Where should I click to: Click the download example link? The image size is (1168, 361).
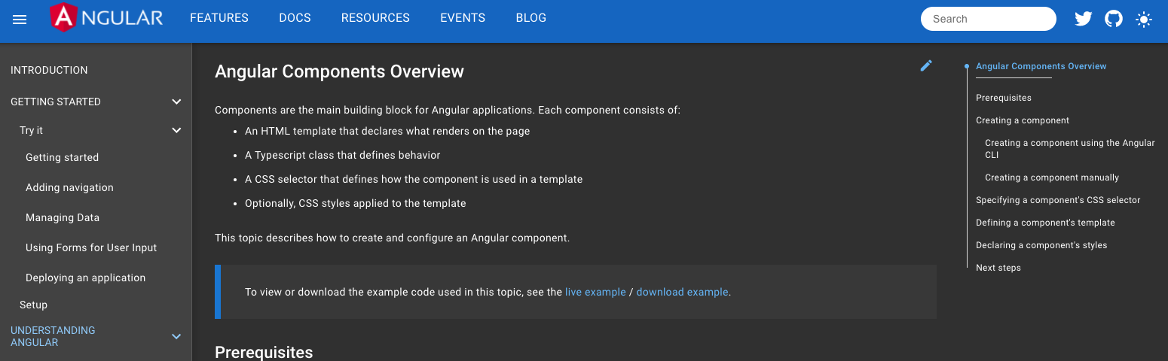pos(682,292)
